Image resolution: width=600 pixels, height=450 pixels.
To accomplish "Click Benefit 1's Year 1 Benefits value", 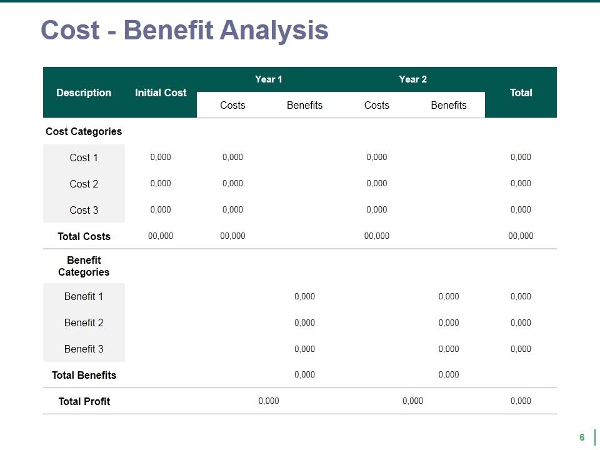I will pyautogui.click(x=304, y=296).
